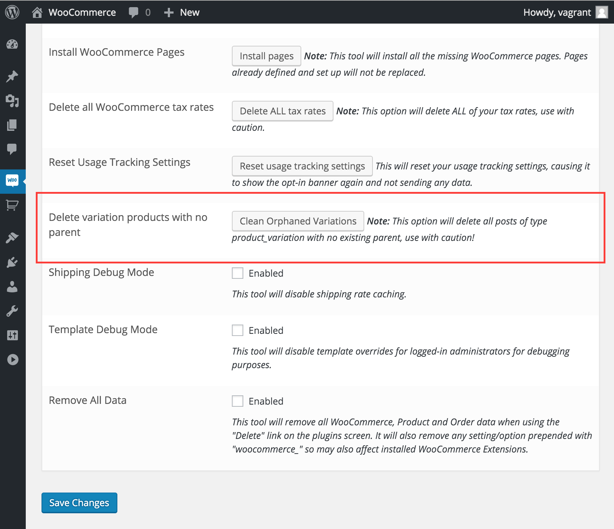Open the Comments sidebar icon

[12, 149]
